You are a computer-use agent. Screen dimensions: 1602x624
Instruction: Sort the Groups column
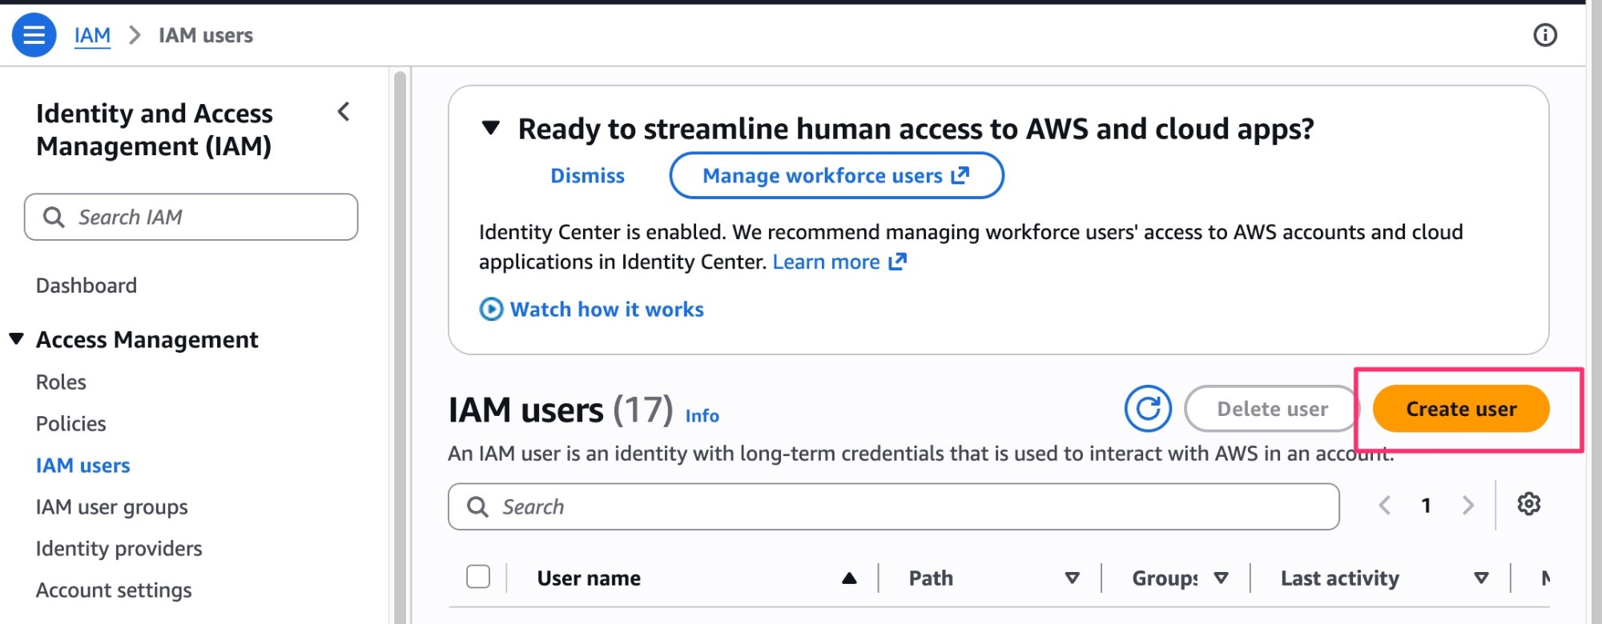(1221, 578)
